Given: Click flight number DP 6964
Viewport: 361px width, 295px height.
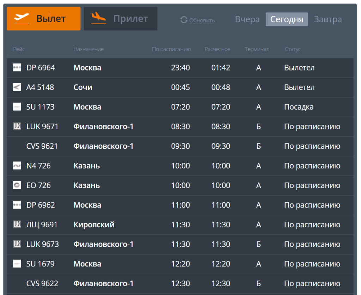Looking at the screenshot, I should tap(41, 68).
